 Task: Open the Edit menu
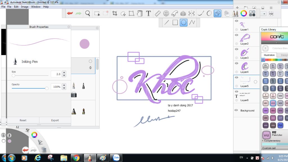tap(16, 7)
